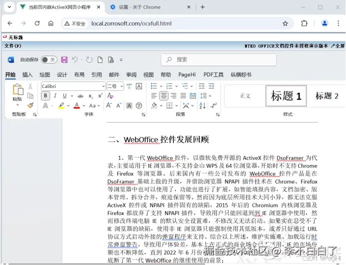Image resolution: width=346 pixels, height=265 pixels.
Task: Increase font size with the A-up icon
Action: (x=109, y=105)
